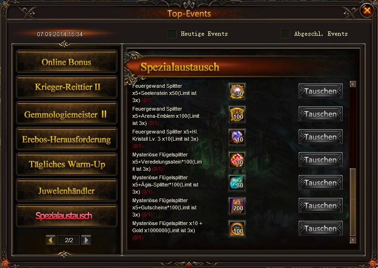Close the Top-Events window

coord(367,10)
